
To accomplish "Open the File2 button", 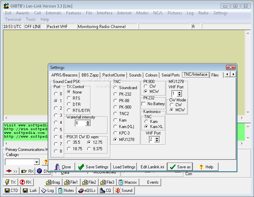I will pos(89,182).
